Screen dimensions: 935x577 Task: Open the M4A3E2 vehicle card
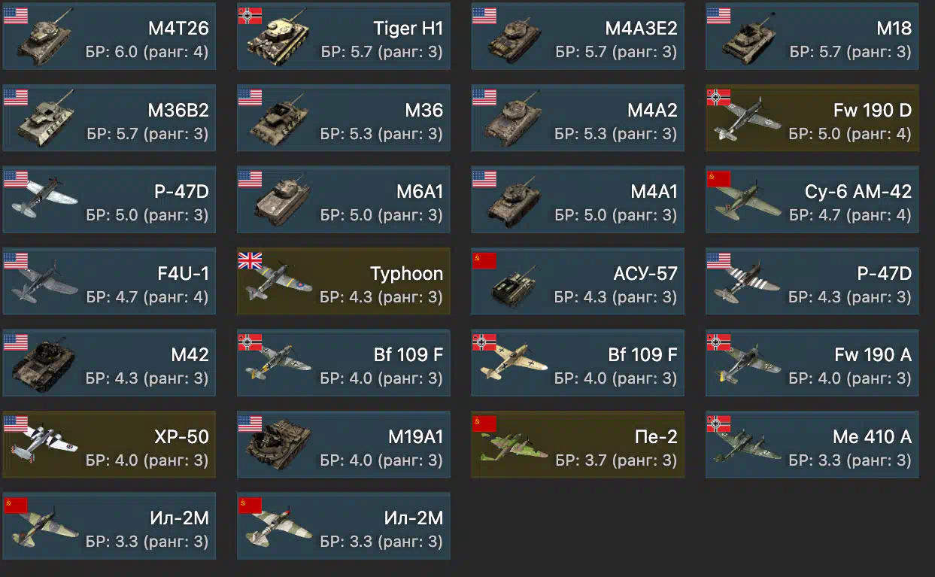(578, 36)
